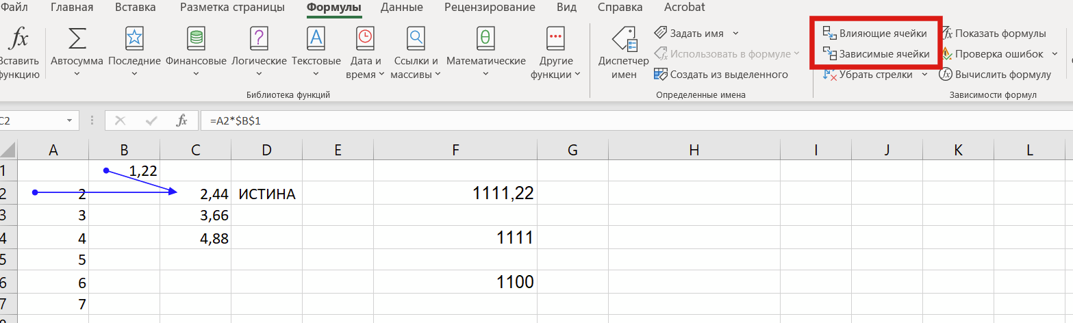Open the Справка tab

[620, 8]
